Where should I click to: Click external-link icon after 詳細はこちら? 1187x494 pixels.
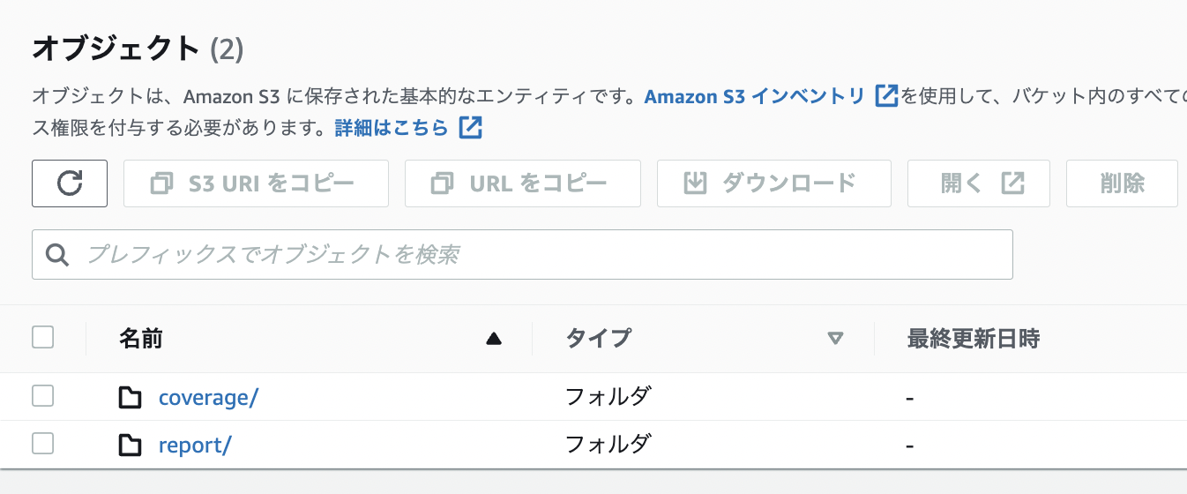tap(471, 128)
